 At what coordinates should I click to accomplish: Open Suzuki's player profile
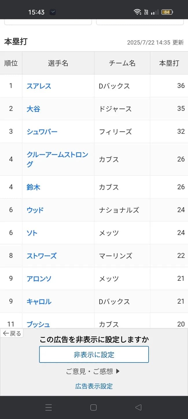point(34,187)
